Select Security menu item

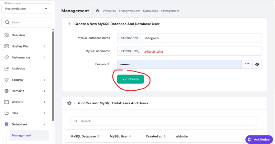(18, 80)
